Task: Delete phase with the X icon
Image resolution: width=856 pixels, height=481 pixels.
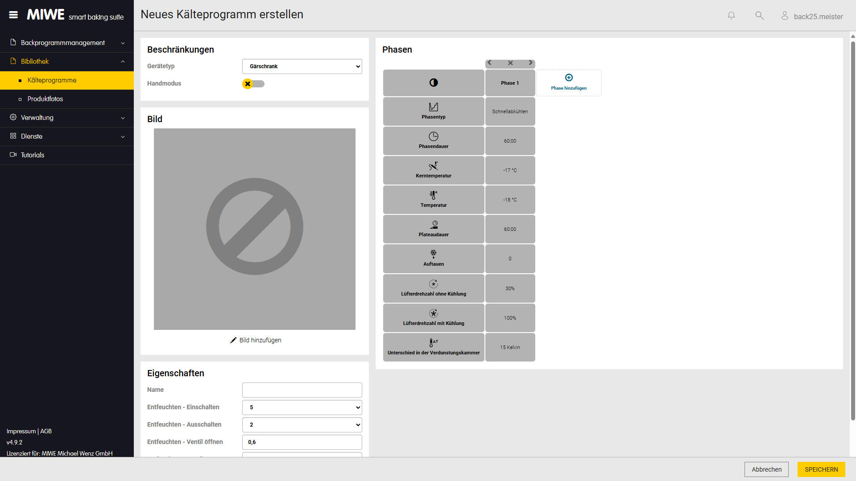Action: point(510,63)
